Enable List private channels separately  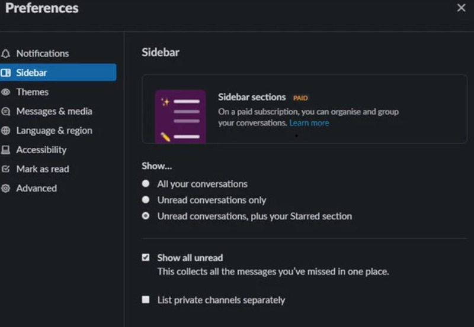coord(146,300)
